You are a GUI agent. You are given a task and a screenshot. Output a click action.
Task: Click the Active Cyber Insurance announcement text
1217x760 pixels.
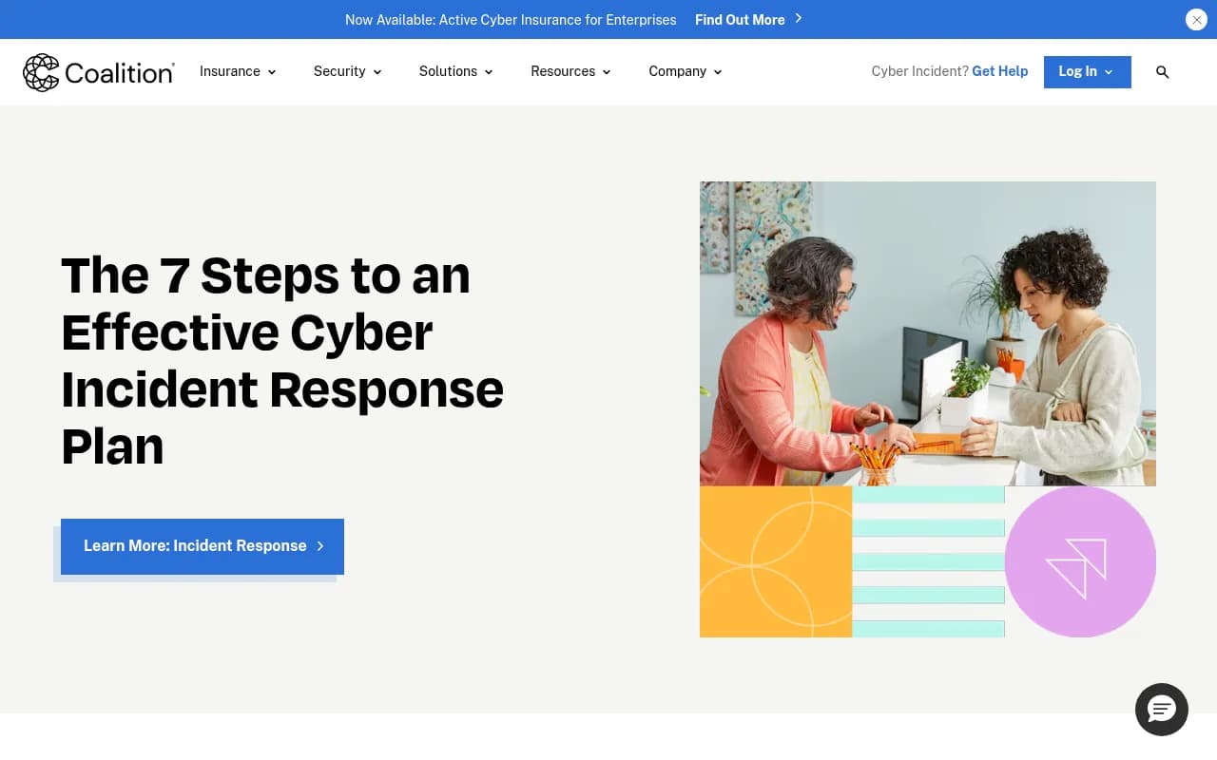(x=511, y=20)
